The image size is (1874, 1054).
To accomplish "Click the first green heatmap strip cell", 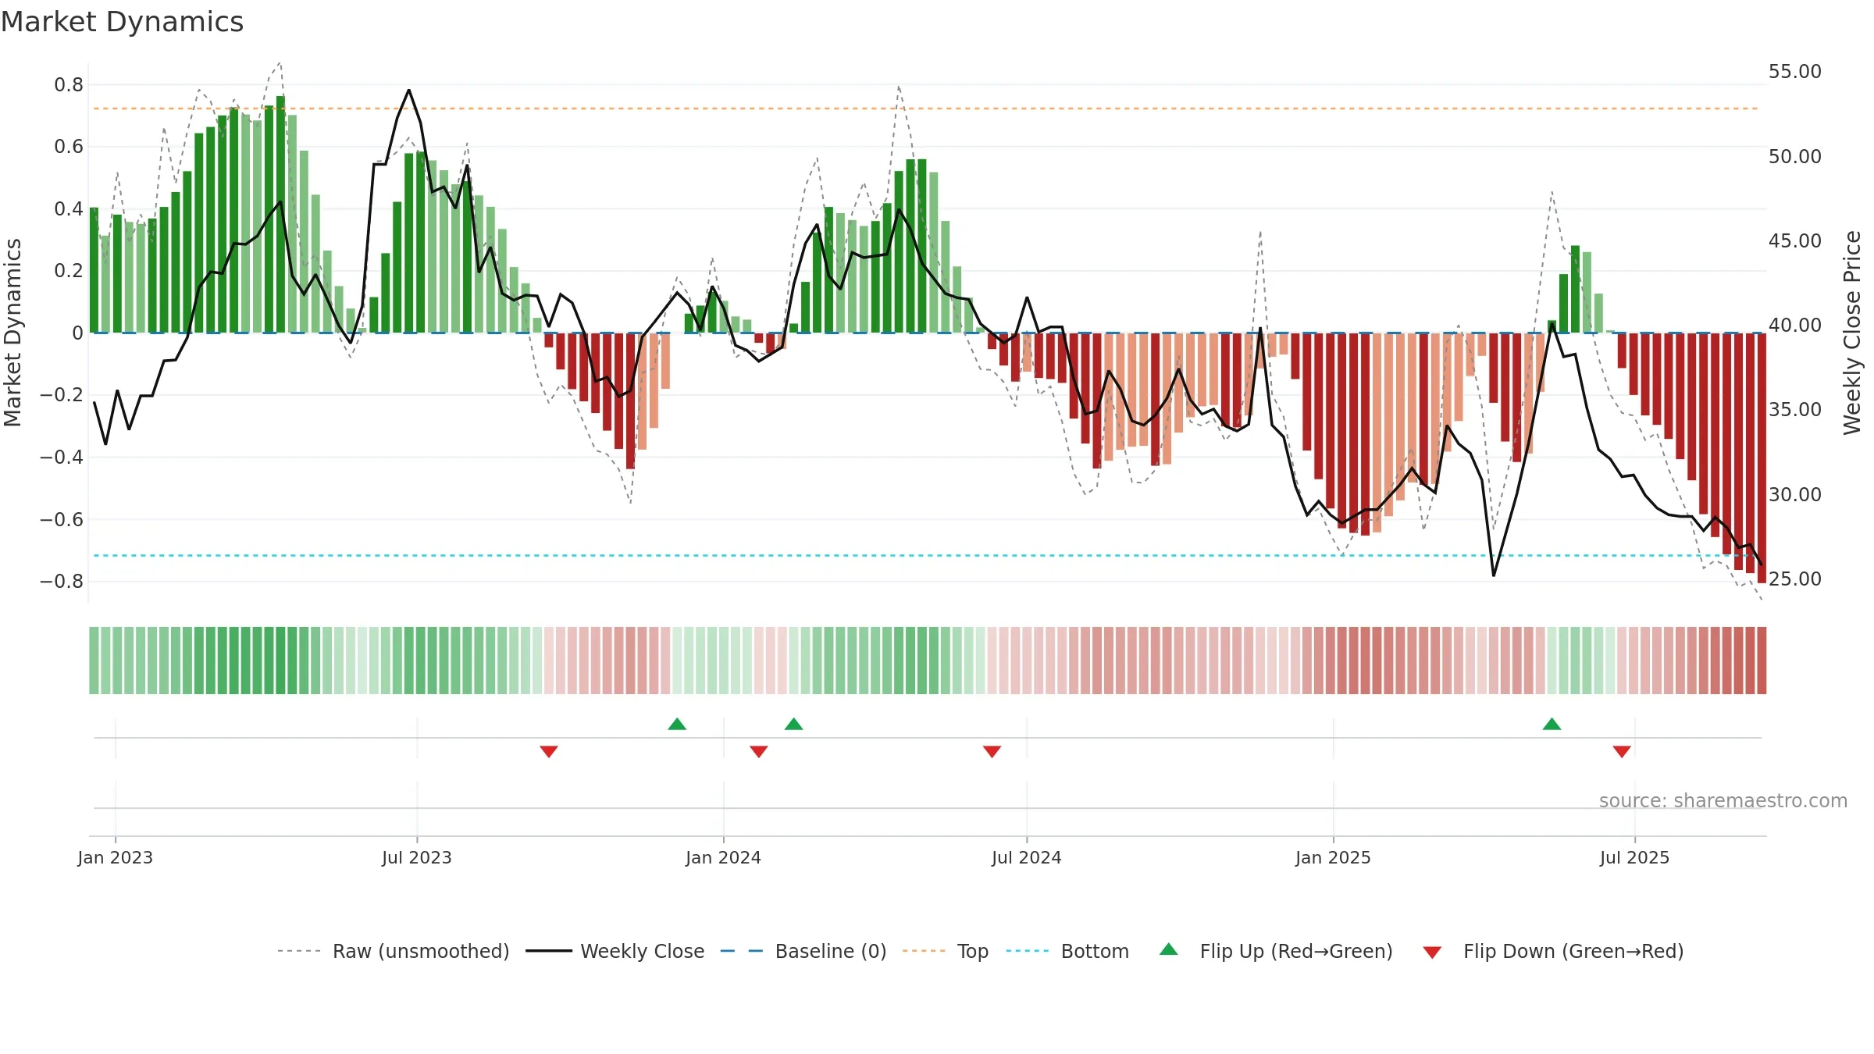I will tap(94, 661).
